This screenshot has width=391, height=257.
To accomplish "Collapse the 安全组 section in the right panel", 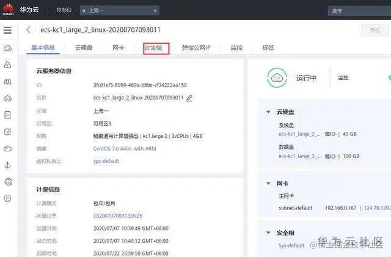I will point(268,233).
